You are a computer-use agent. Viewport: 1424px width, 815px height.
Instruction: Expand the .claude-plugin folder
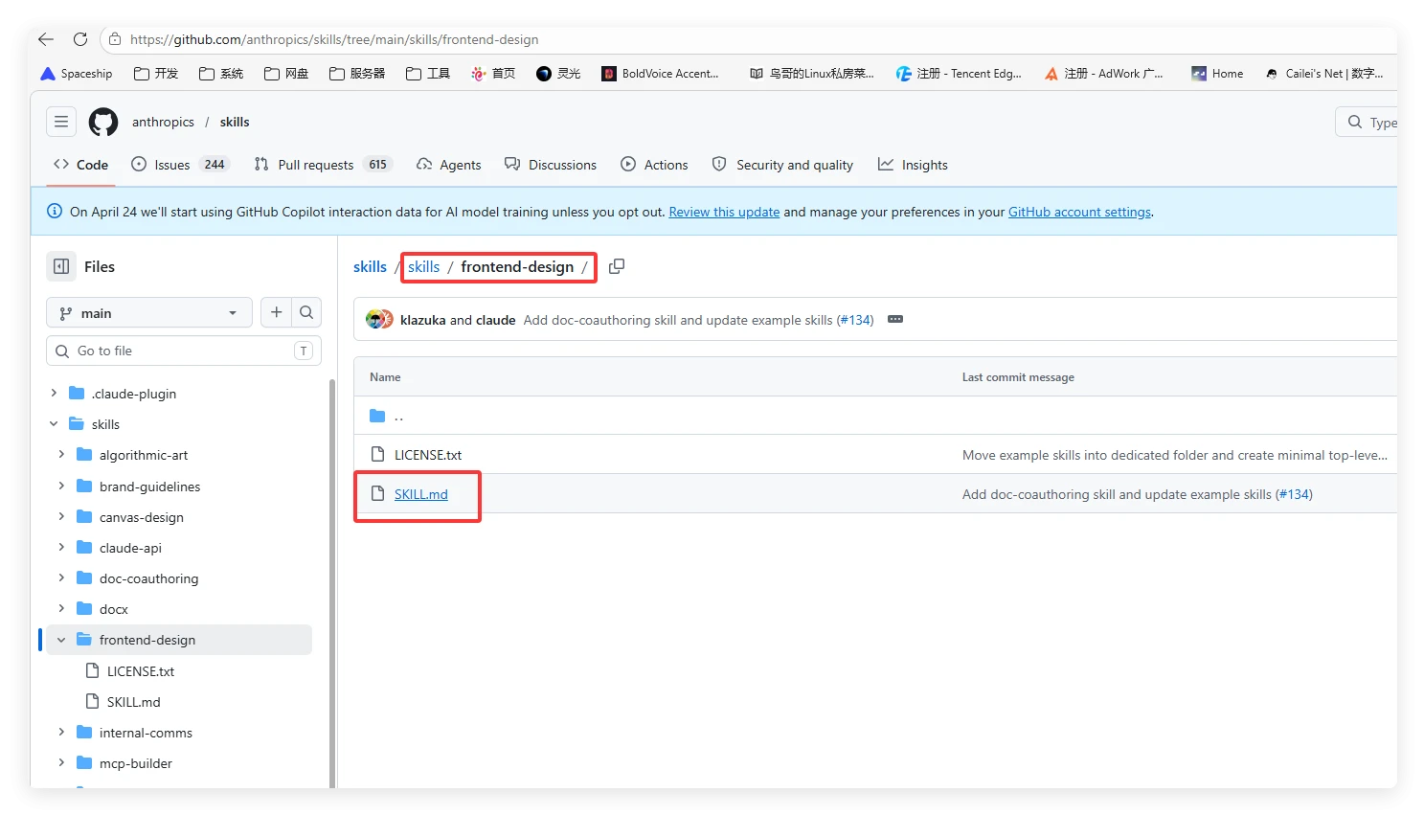[x=54, y=393]
